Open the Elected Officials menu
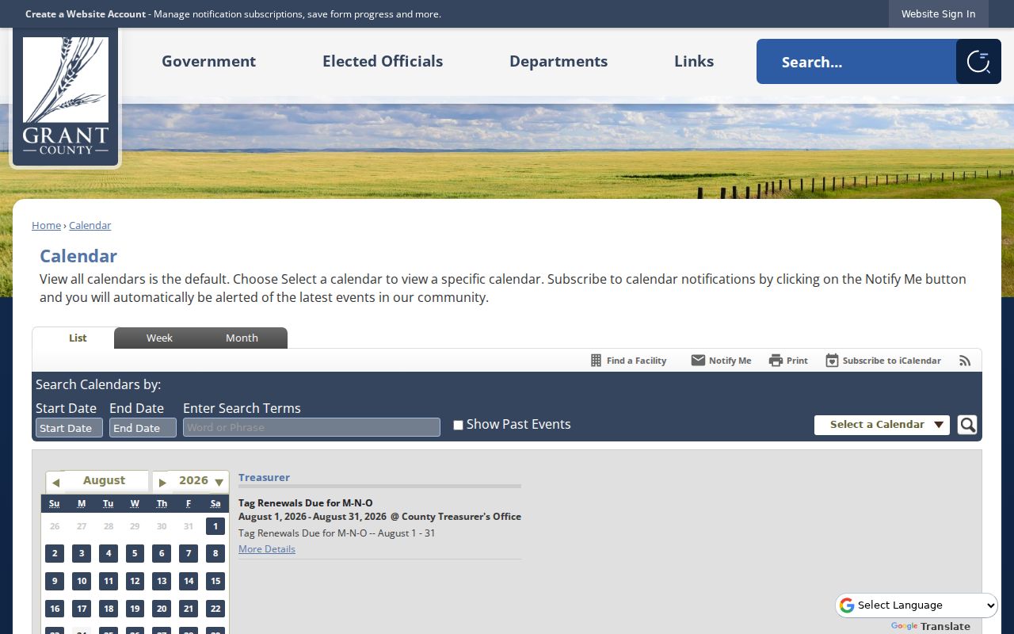 383,62
